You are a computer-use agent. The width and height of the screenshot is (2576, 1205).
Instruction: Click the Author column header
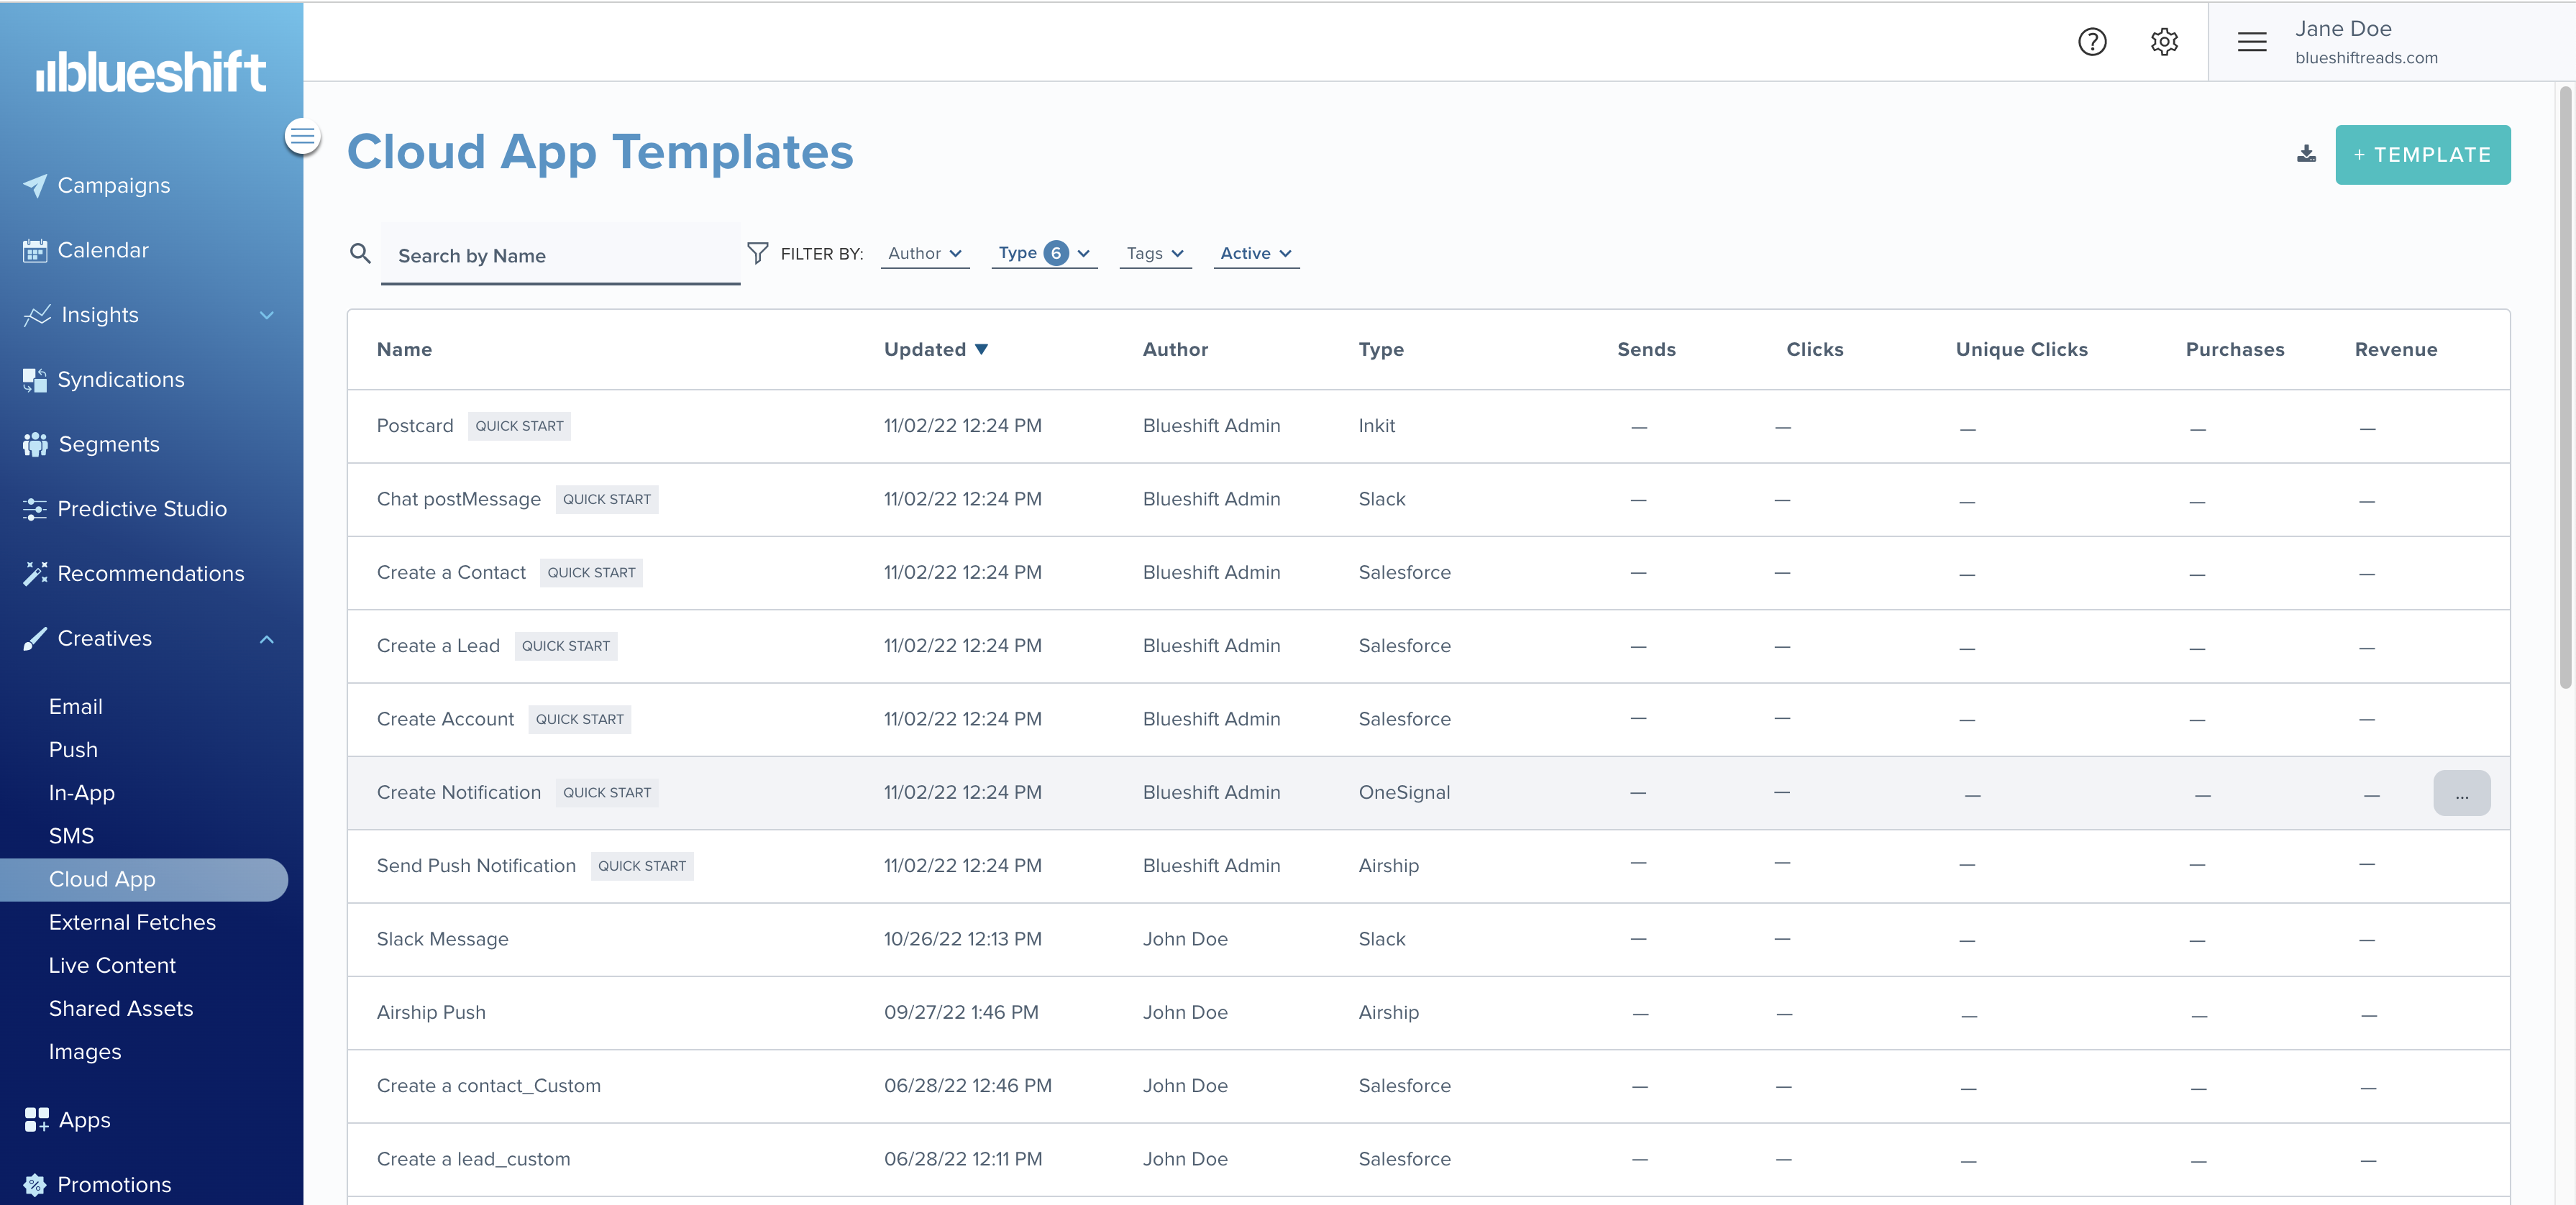click(1175, 349)
